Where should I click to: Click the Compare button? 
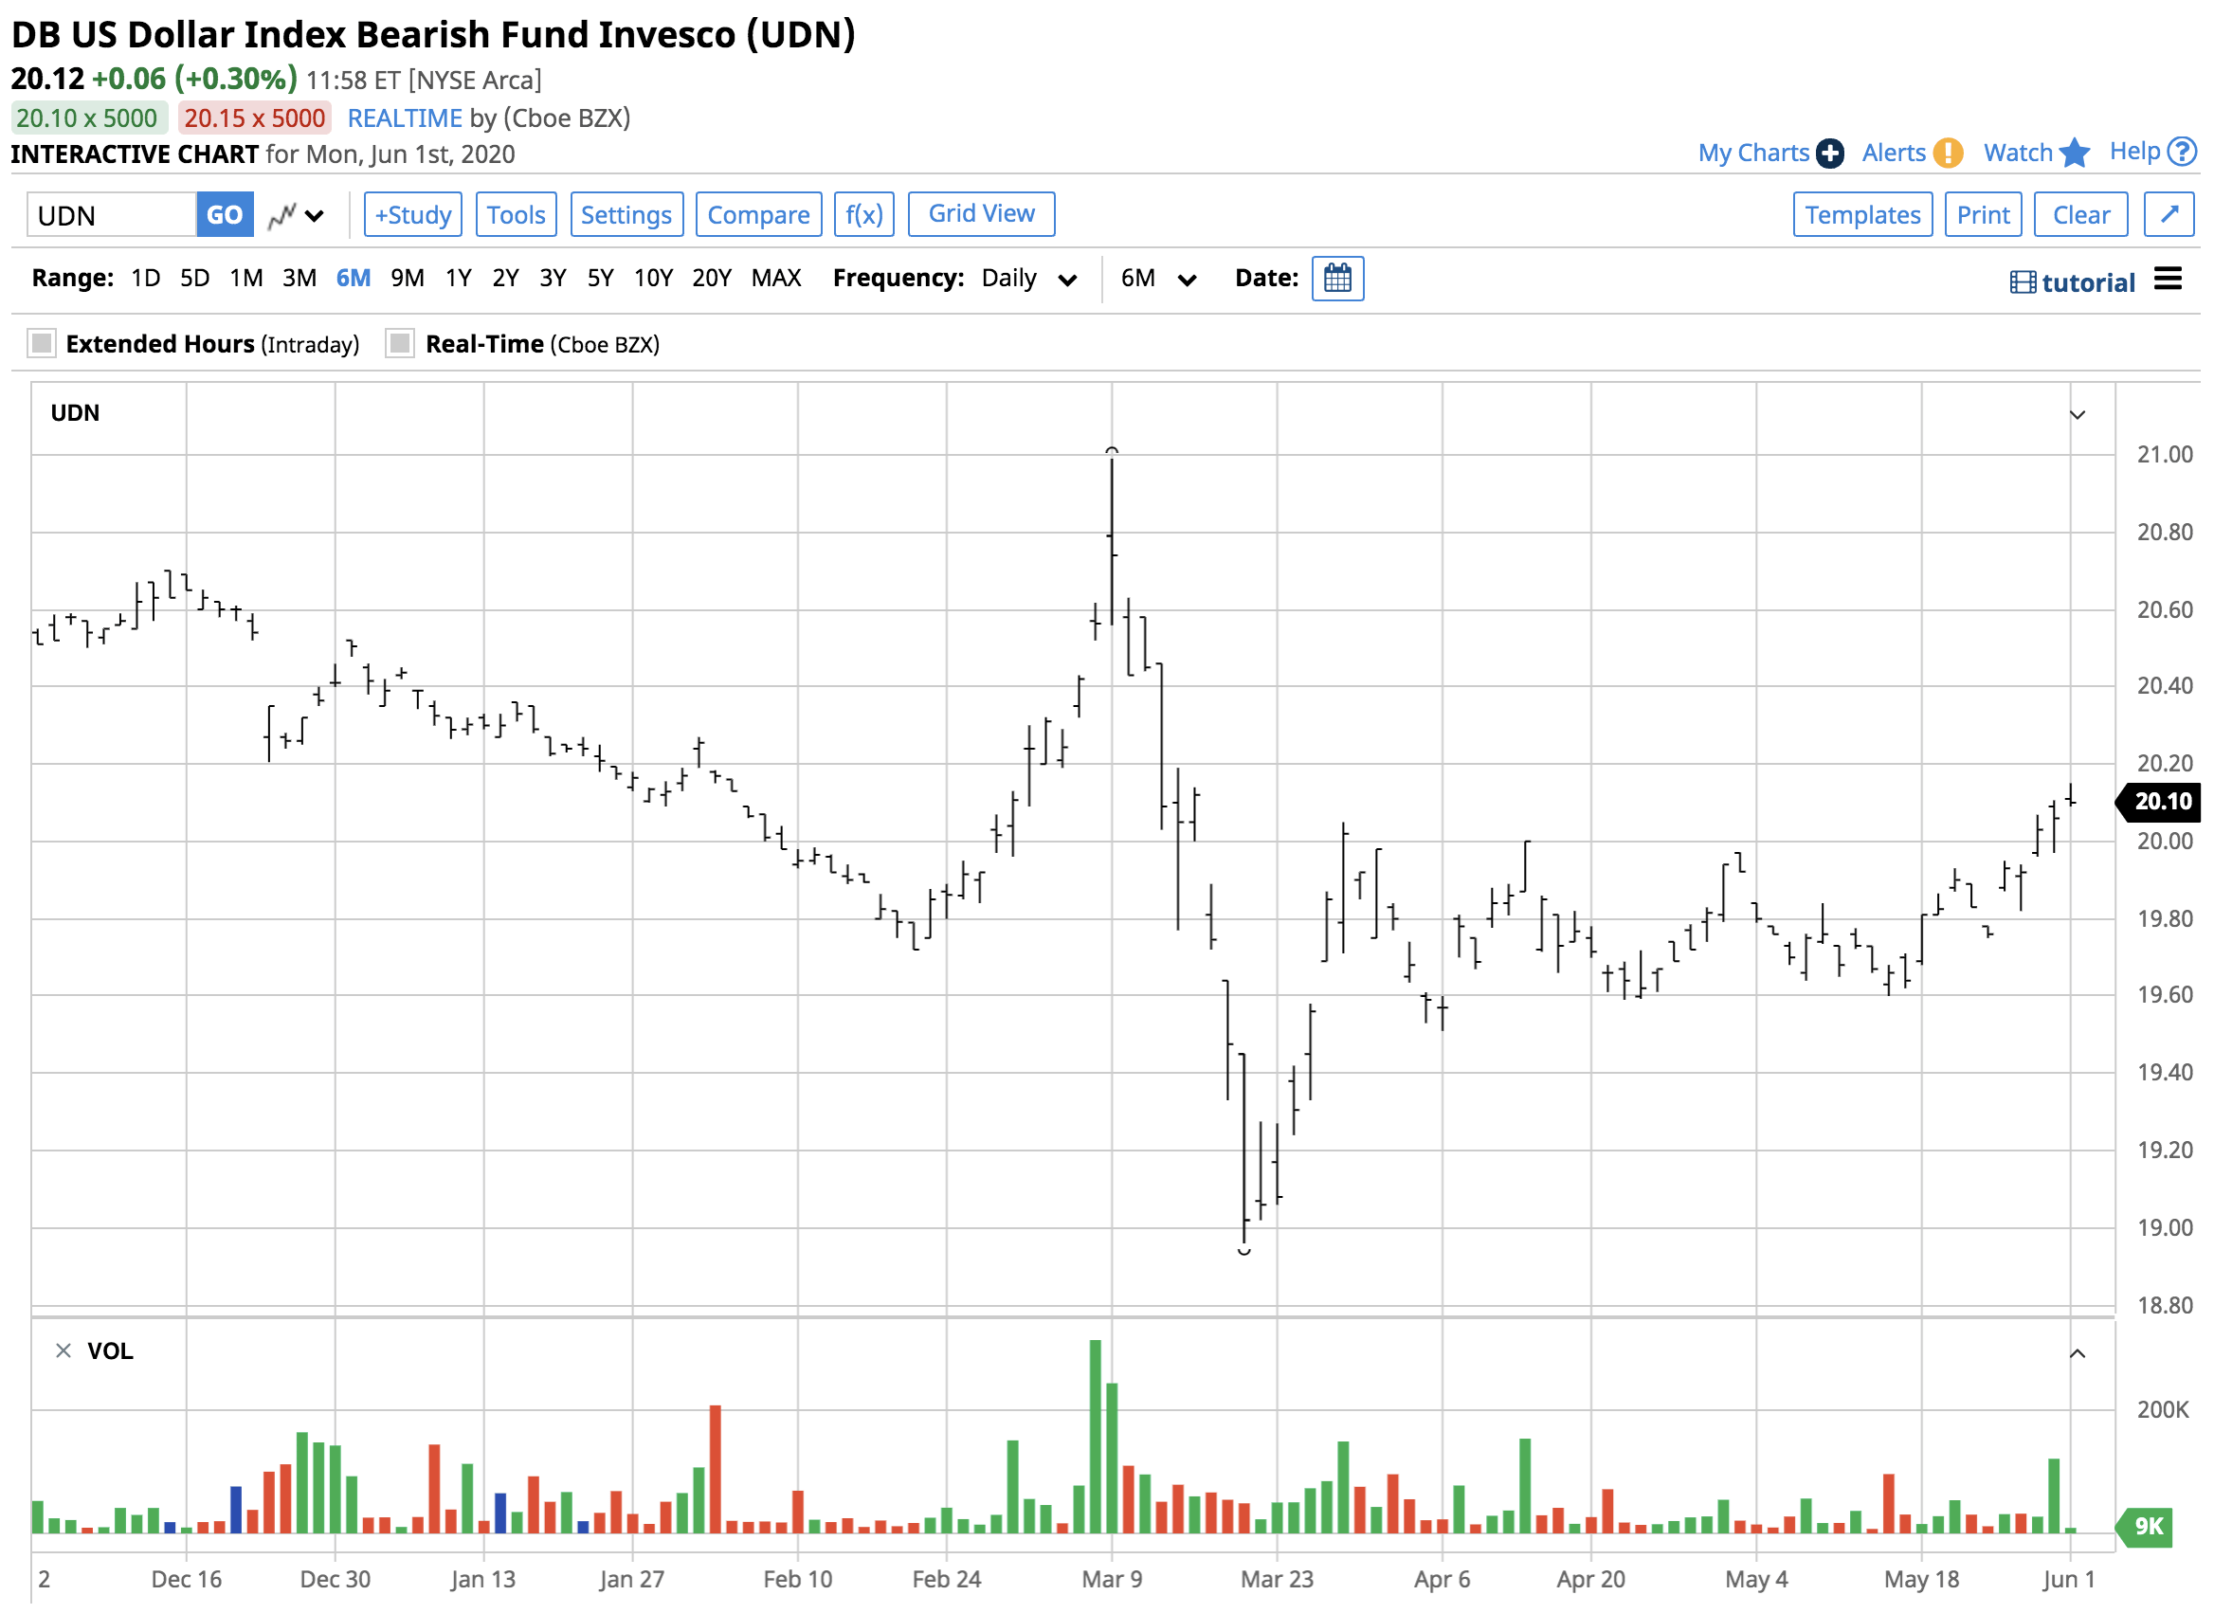coord(758,215)
